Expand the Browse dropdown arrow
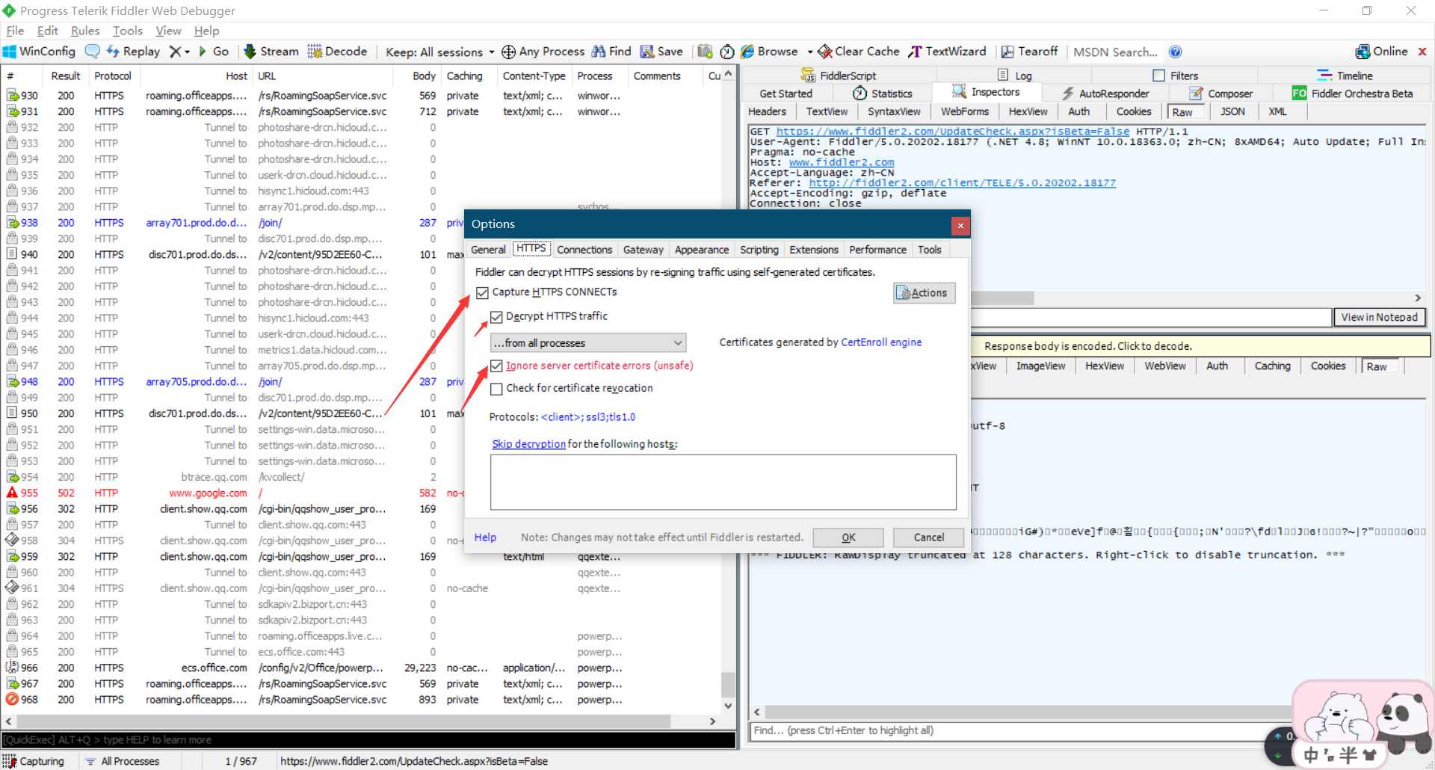 pos(810,52)
